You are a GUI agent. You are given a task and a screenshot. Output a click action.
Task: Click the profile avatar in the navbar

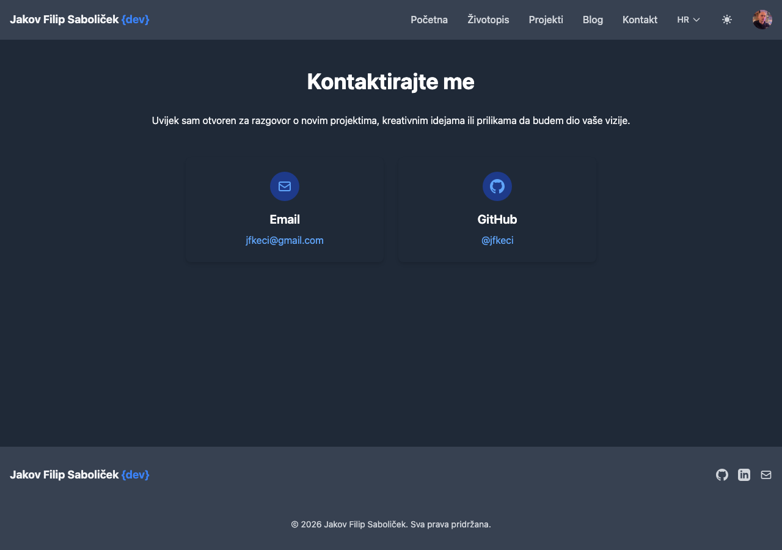click(762, 20)
